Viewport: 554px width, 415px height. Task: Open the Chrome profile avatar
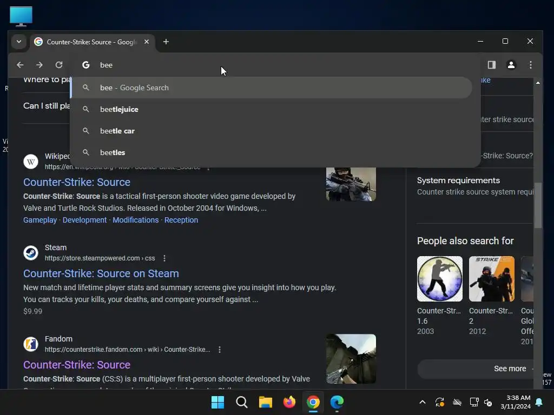[x=511, y=65]
